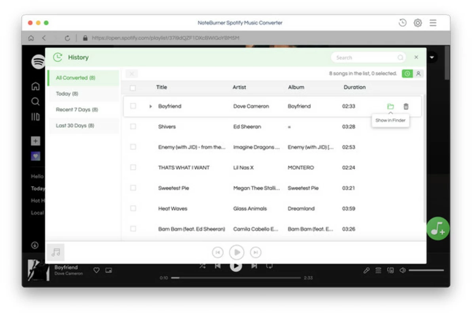Toggle shuffle in Spotify player
472x316 pixels.
click(x=202, y=266)
